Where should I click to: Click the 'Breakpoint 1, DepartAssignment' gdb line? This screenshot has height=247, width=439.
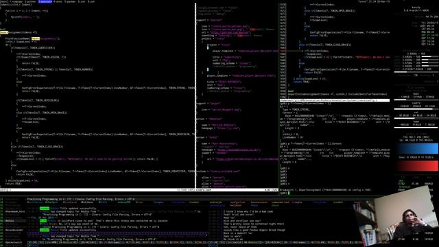(324, 190)
